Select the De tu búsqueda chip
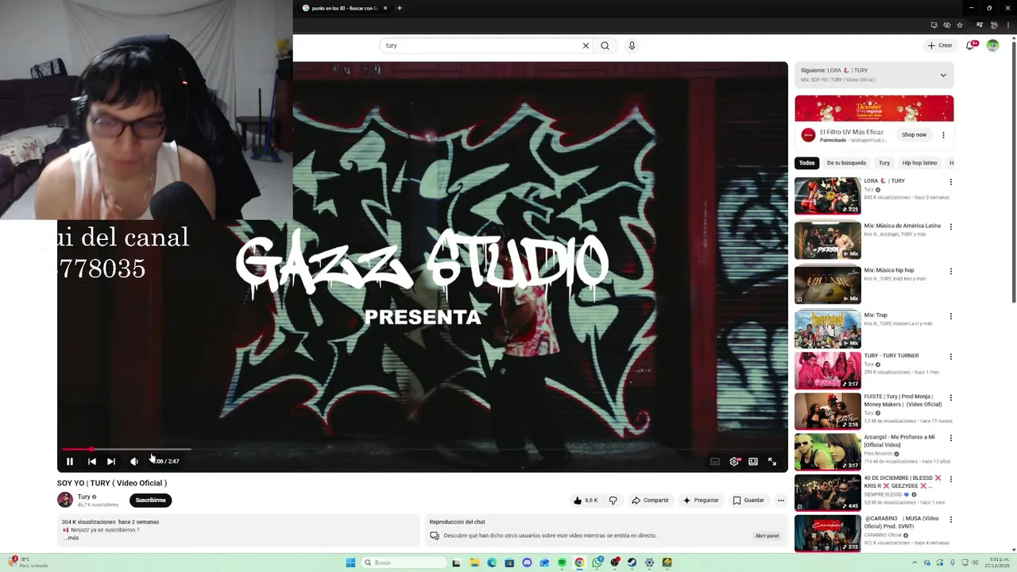Screen dimensions: 1017x572 pyautogui.click(x=846, y=163)
